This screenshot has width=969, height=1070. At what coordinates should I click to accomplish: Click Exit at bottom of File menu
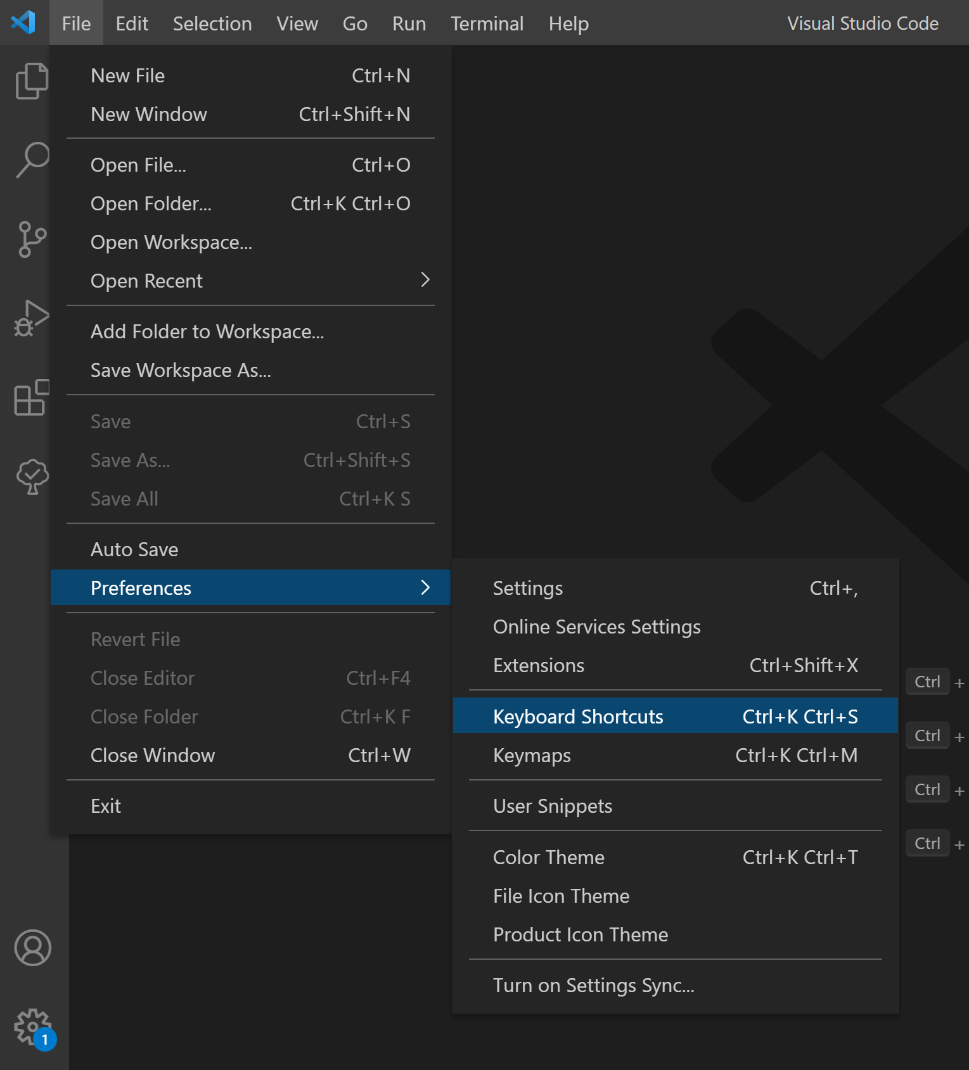[106, 806]
